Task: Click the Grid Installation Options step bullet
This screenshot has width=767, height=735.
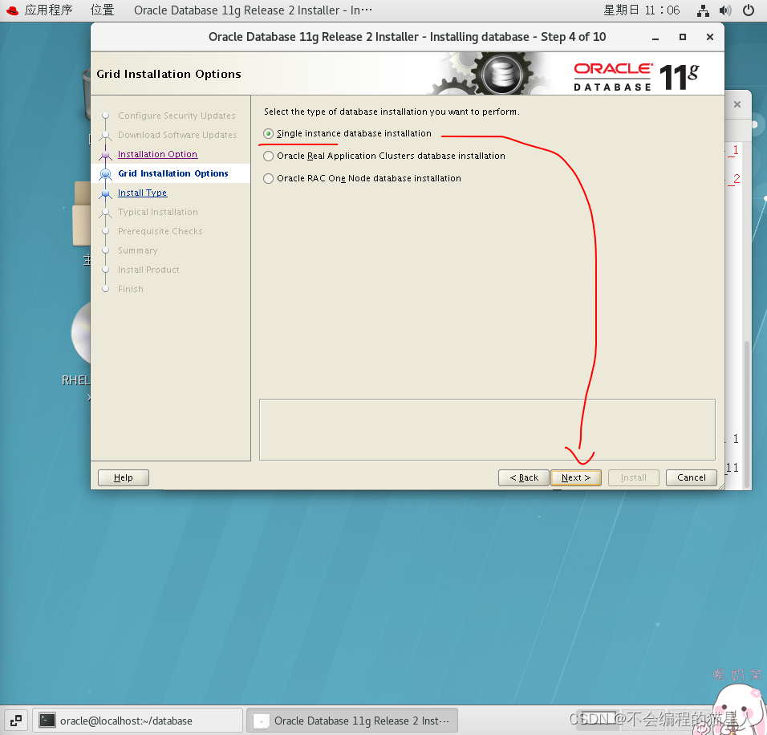Action: tap(105, 173)
